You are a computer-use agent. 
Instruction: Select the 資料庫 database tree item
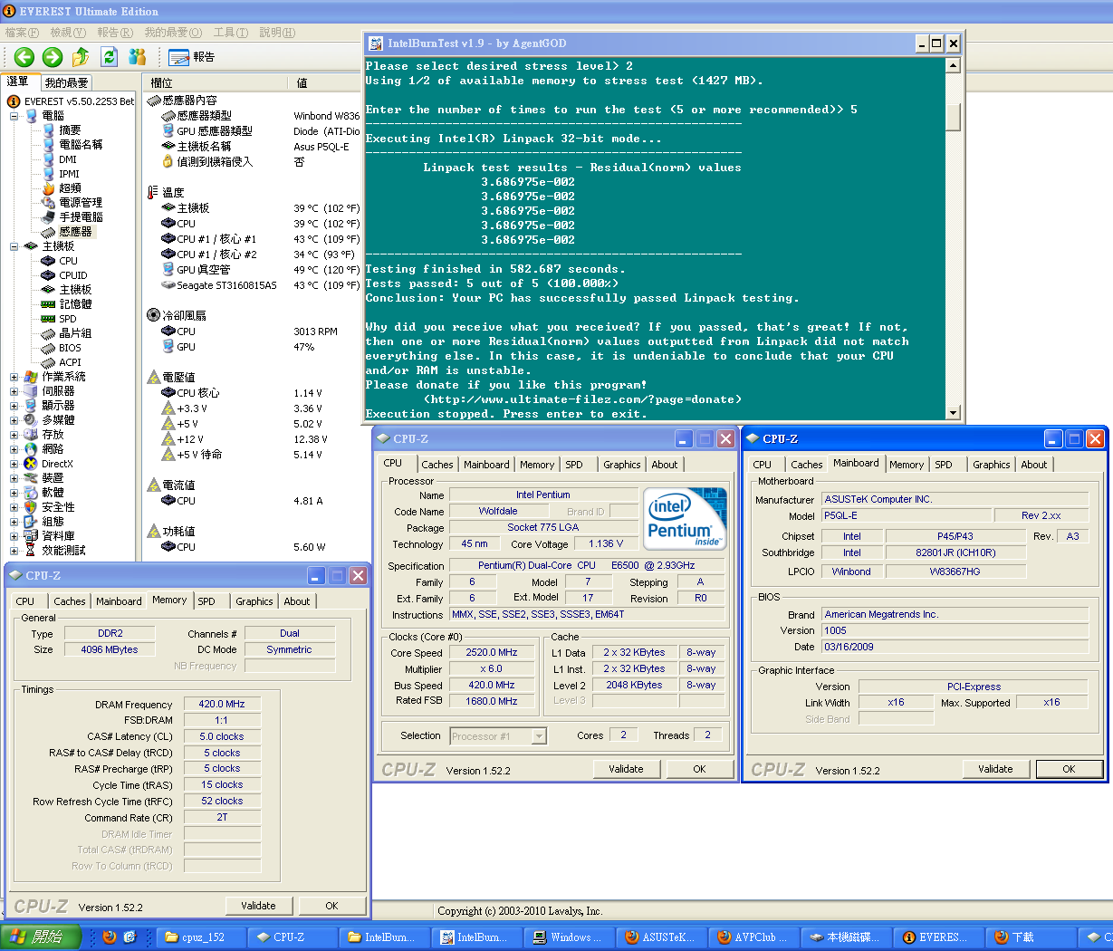pos(50,536)
